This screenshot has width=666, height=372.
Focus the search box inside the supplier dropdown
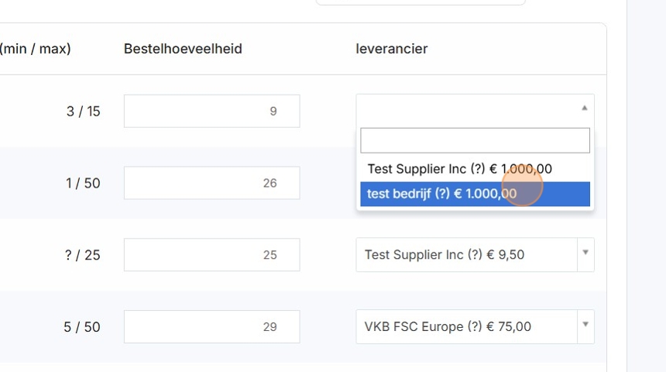[475, 140]
